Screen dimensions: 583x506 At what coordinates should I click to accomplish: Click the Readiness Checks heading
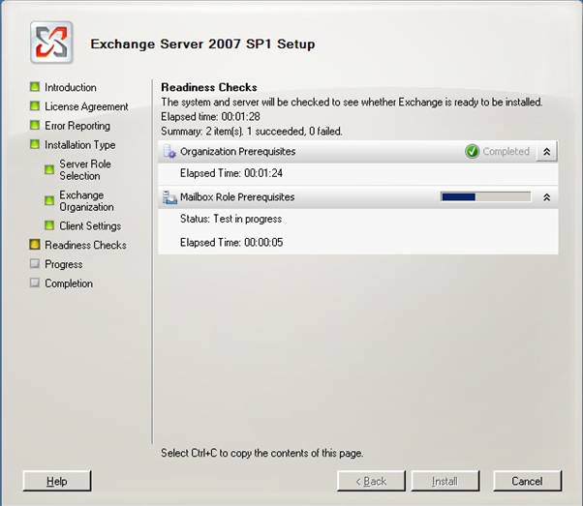point(209,87)
